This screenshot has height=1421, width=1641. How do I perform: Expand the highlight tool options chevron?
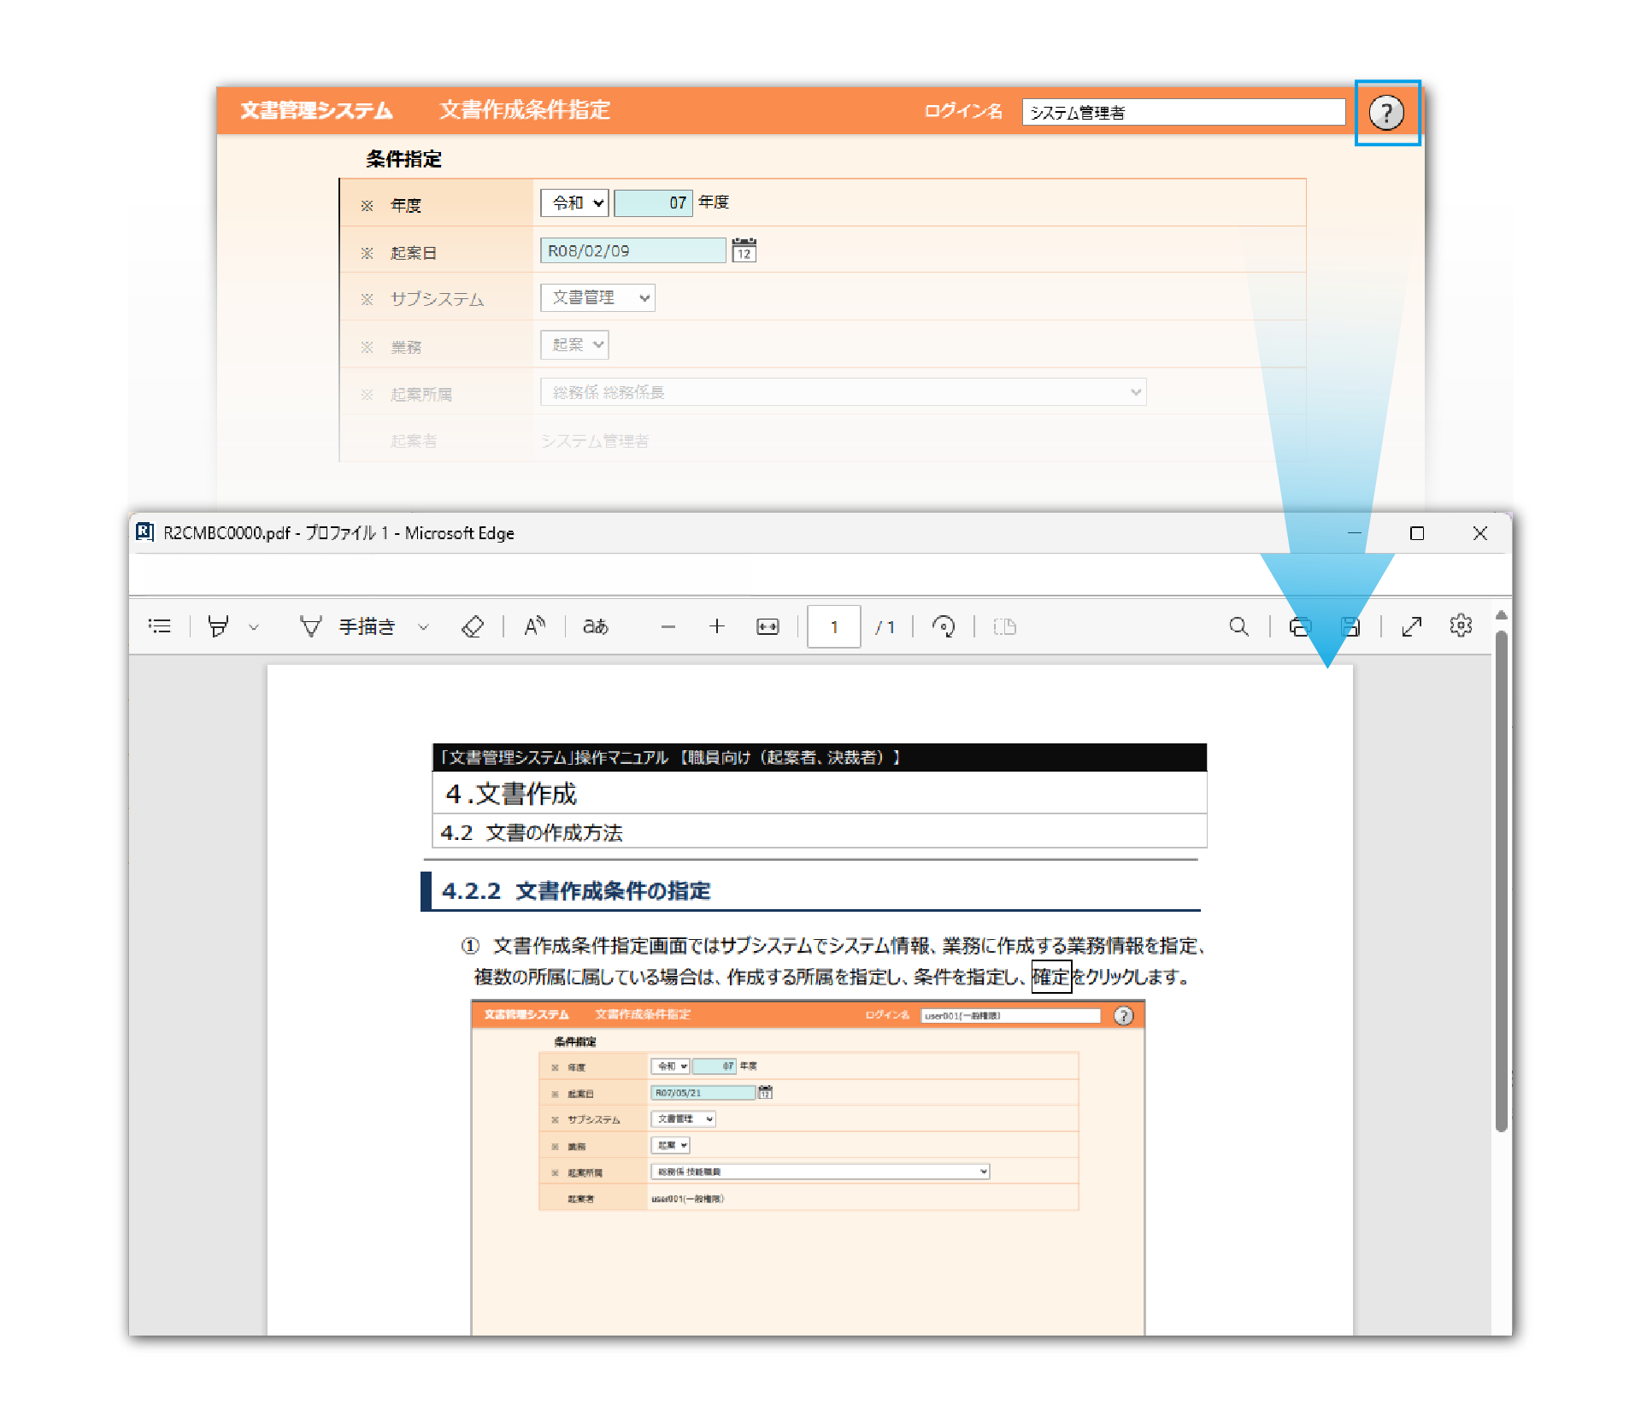pos(253,627)
